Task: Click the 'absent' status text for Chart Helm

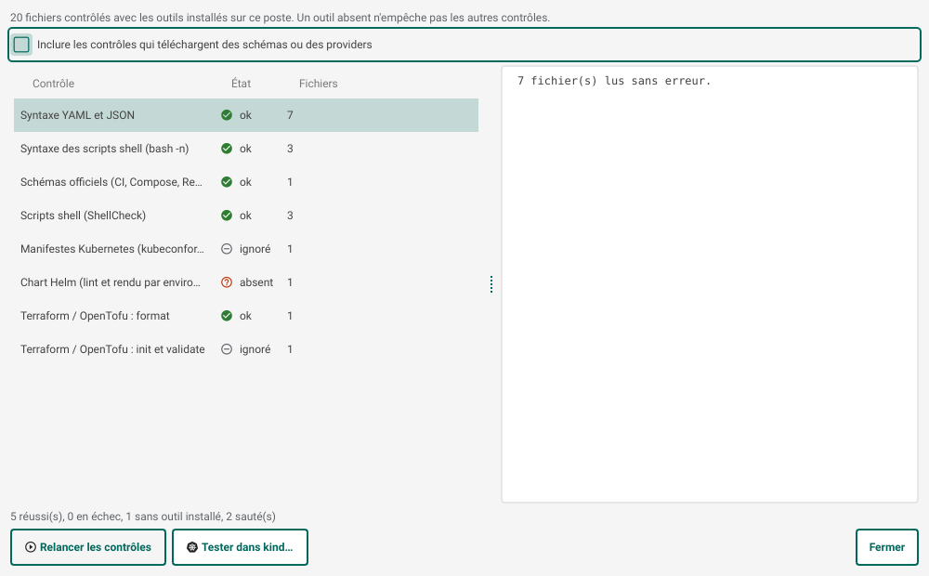Action: [256, 282]
